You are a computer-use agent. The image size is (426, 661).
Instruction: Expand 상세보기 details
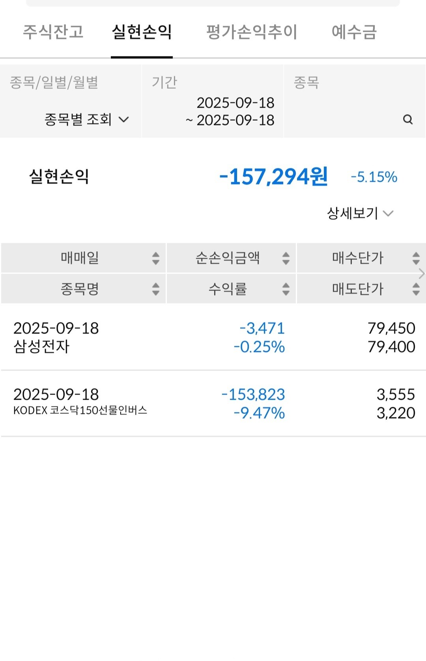[360, 213]
